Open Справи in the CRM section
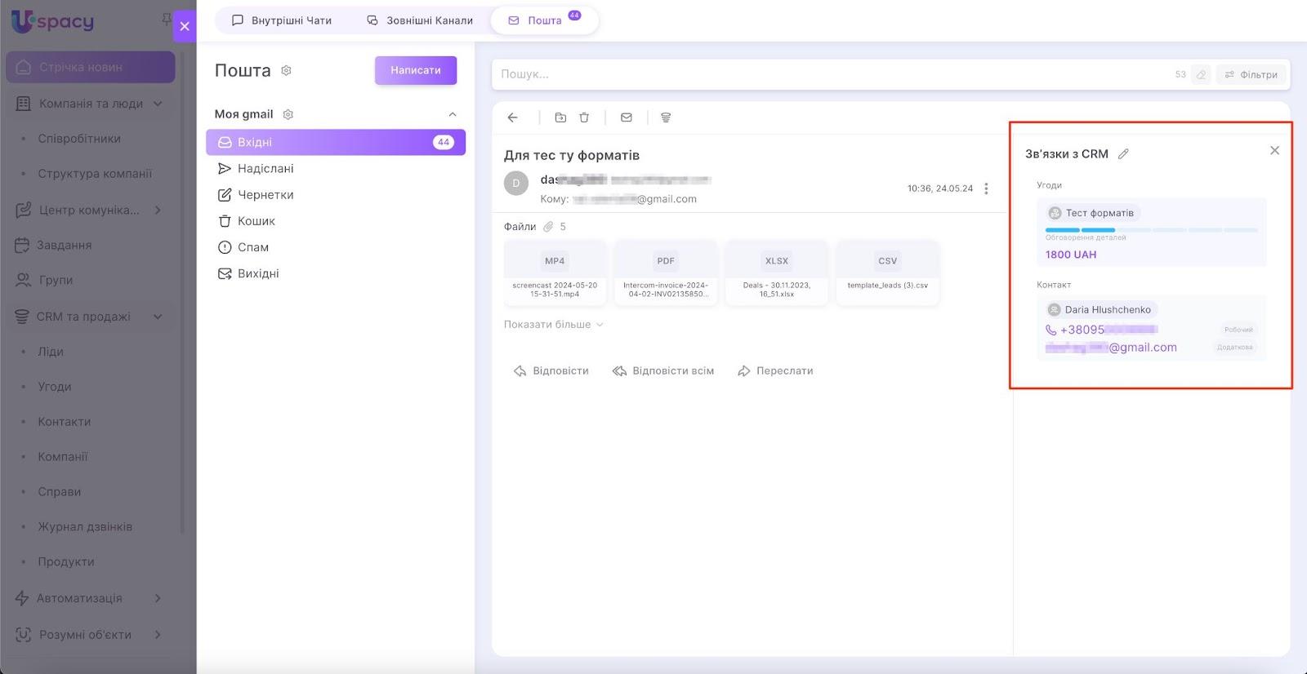1307x674 pixels. pyautogui.click(x=60, y=492)
